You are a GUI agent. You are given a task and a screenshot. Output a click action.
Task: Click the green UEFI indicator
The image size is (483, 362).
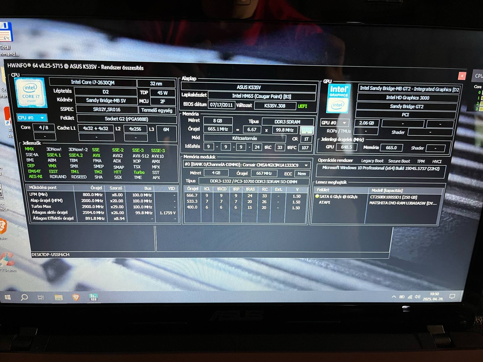(x=302, y=106)
